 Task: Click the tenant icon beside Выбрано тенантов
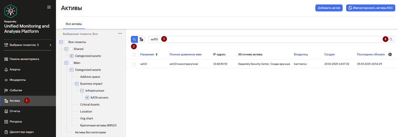[x=6, y=45]
